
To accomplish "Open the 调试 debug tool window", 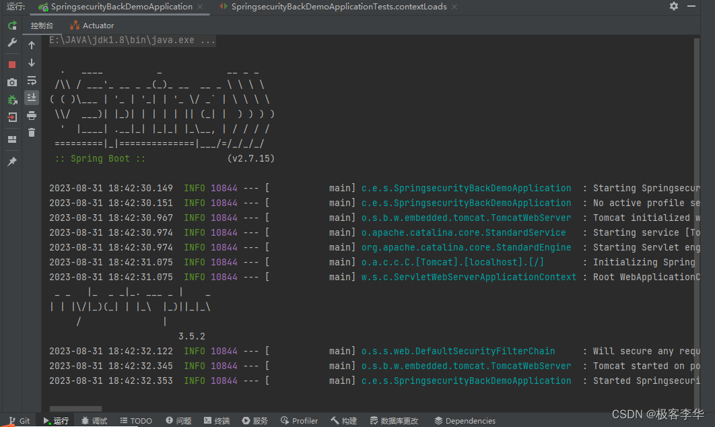I will (x=94, y=421).
